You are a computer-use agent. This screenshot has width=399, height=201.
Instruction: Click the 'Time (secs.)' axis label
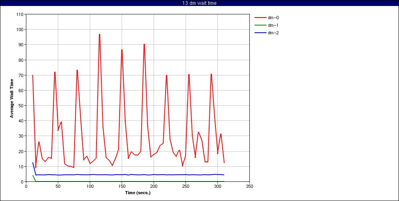pyautogui.click(x=138, y=193)
